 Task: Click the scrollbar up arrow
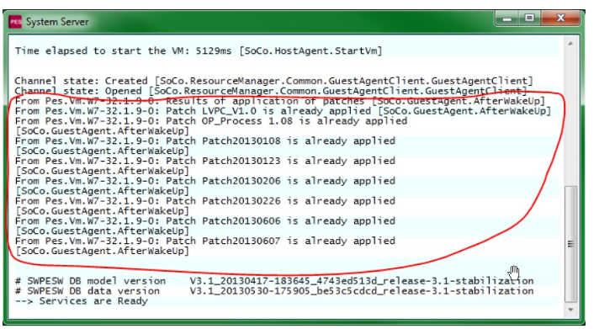(x=570, y=44)
